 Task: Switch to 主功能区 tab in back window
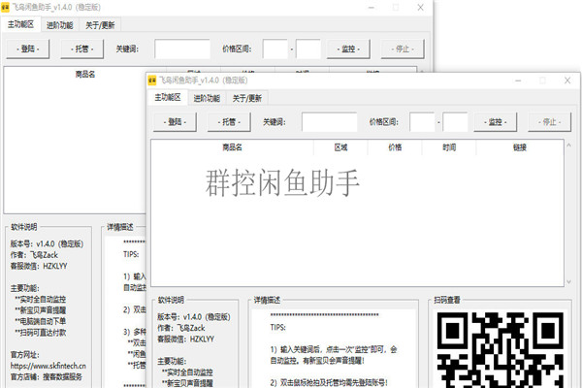click(20, 24)
